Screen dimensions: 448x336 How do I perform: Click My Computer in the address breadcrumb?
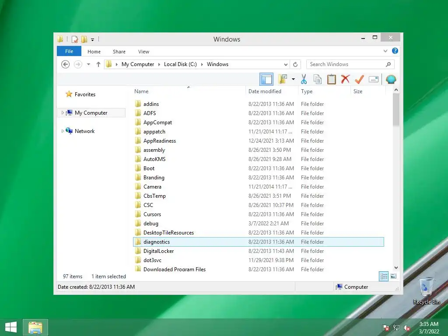pyautogui.click(x=138, y=64)
